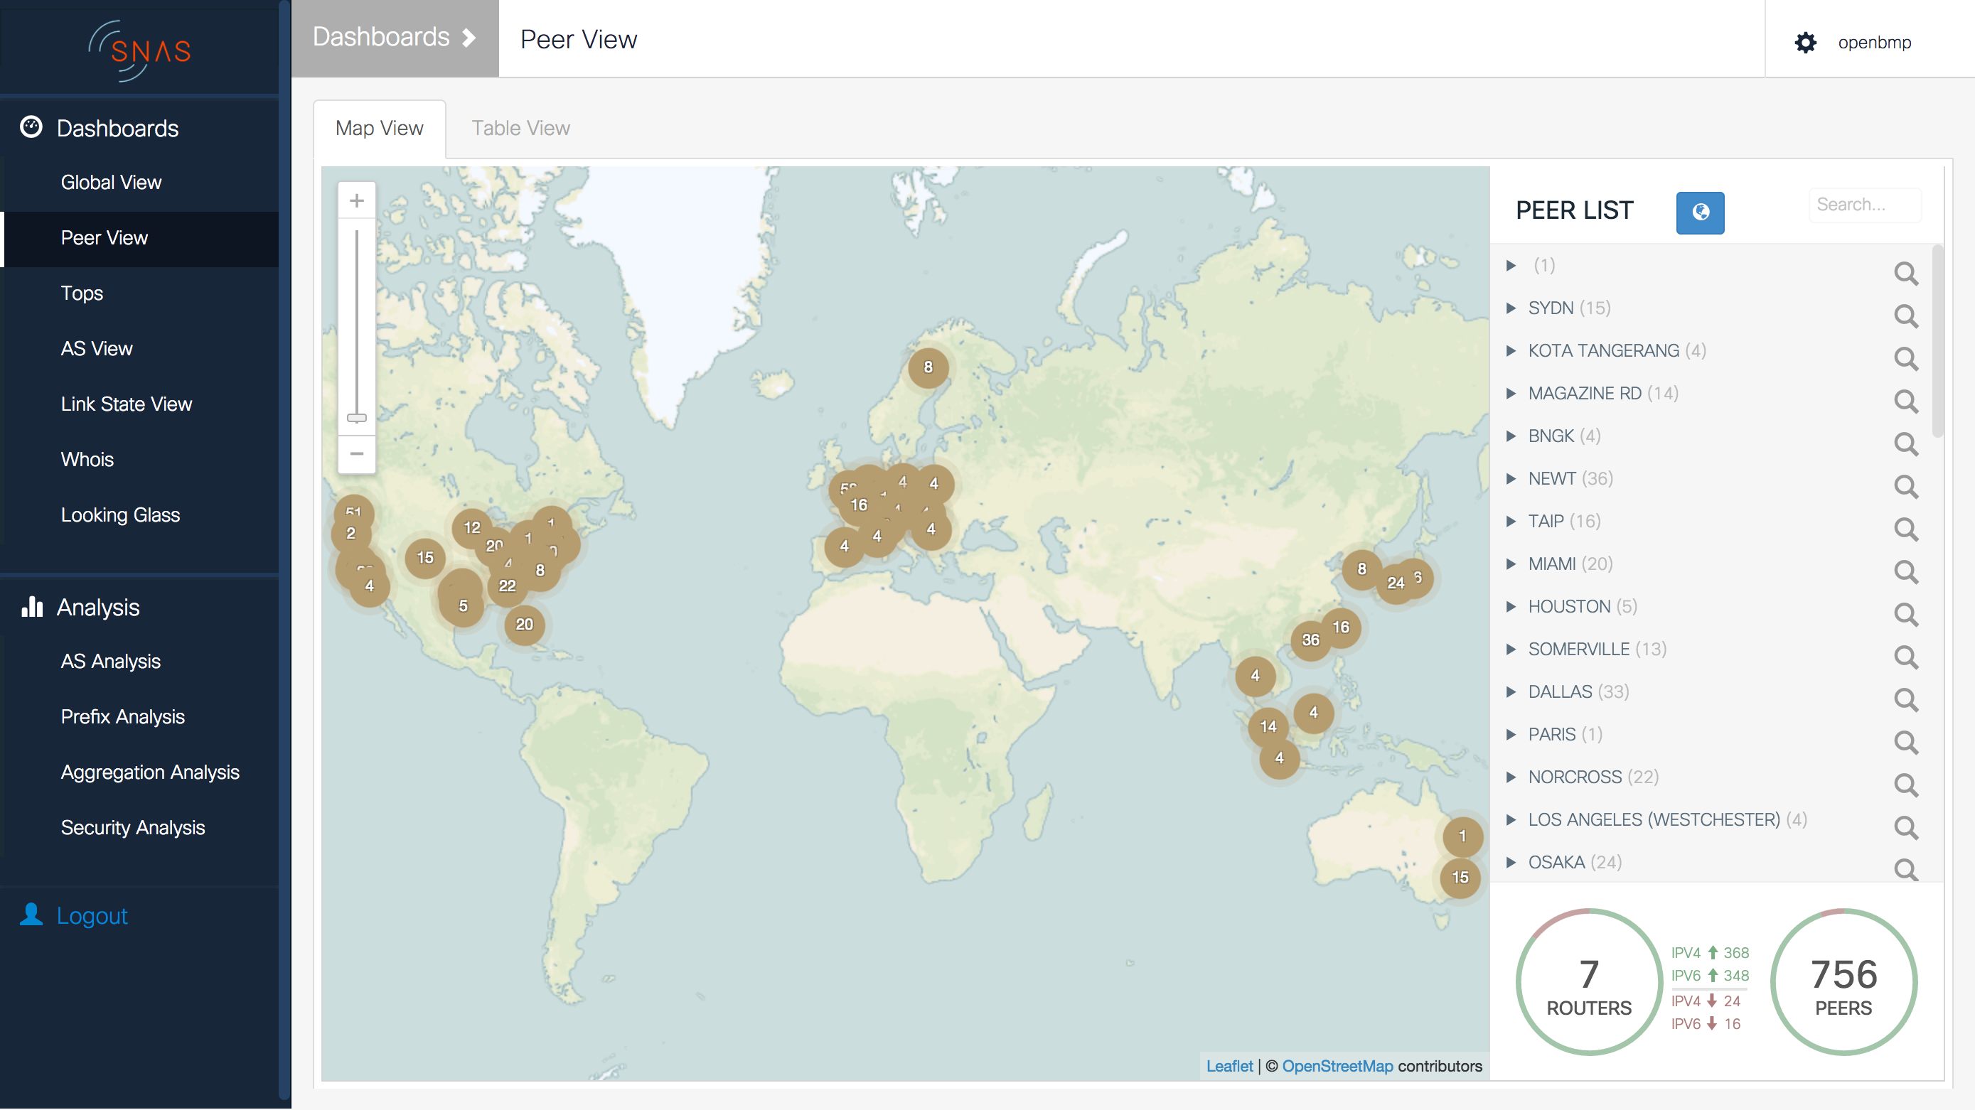Open Global View in sidebar

[x=111, y=183]
